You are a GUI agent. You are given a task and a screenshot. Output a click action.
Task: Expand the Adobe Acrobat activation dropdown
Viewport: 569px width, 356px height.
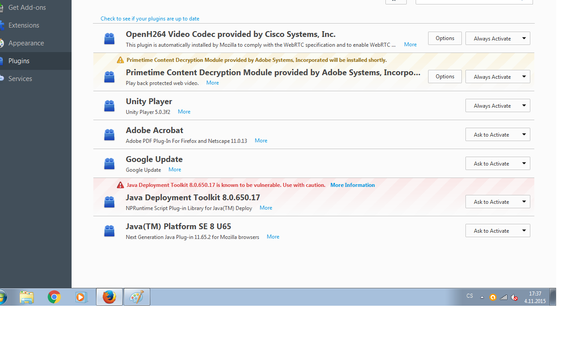pos(498,134)
